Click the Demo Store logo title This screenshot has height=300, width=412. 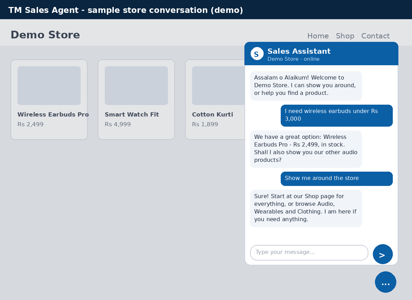45,35
